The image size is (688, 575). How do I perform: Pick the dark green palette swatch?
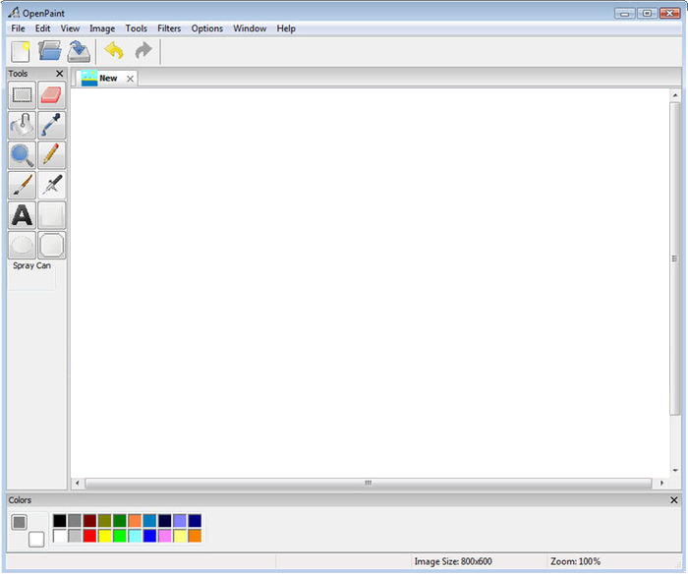pos(120,521)
